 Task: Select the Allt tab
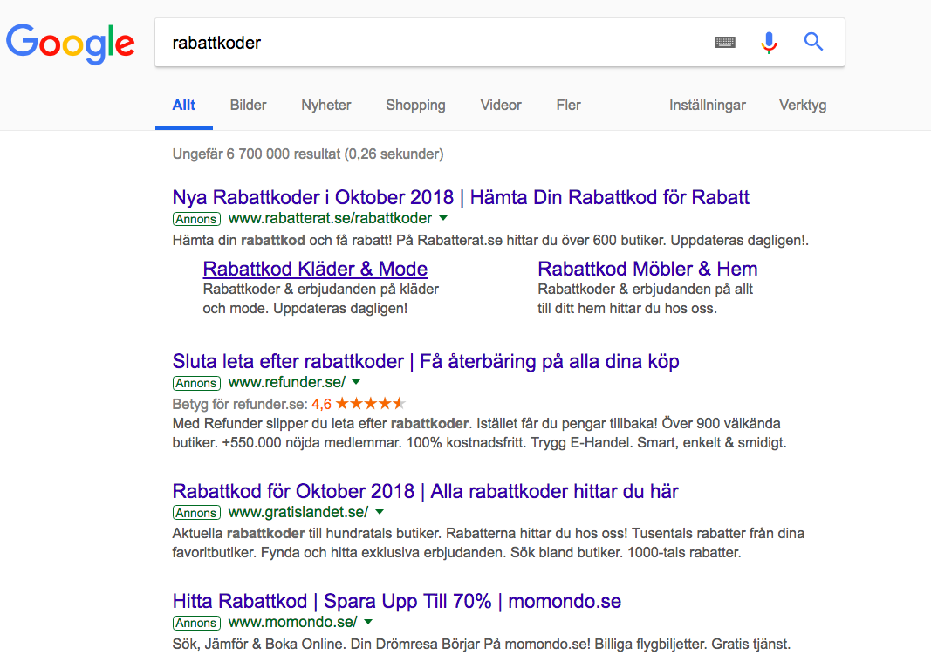183,105
